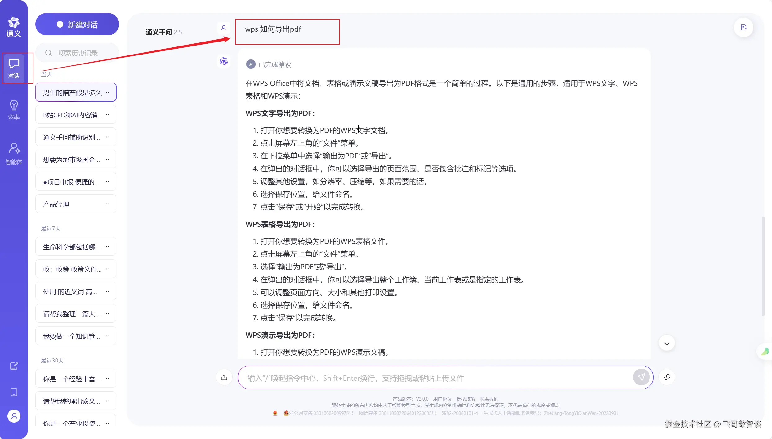772x439 pixels.
Task: Switch to the 对话 tab
Action: [x=14, y=68]
